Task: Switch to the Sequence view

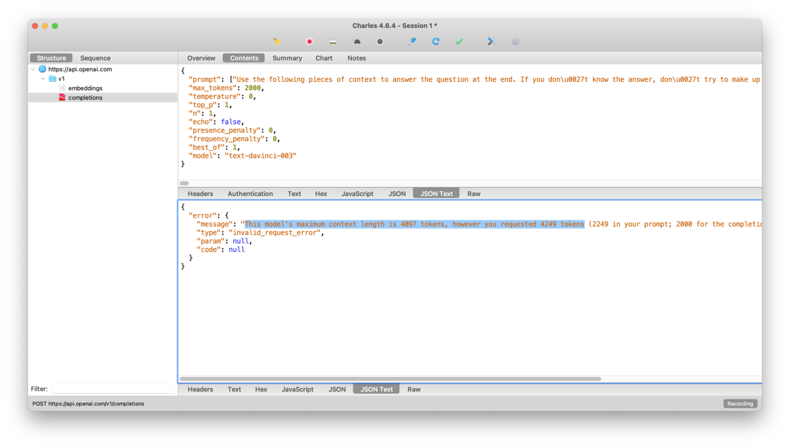Action: click(95, 58)
